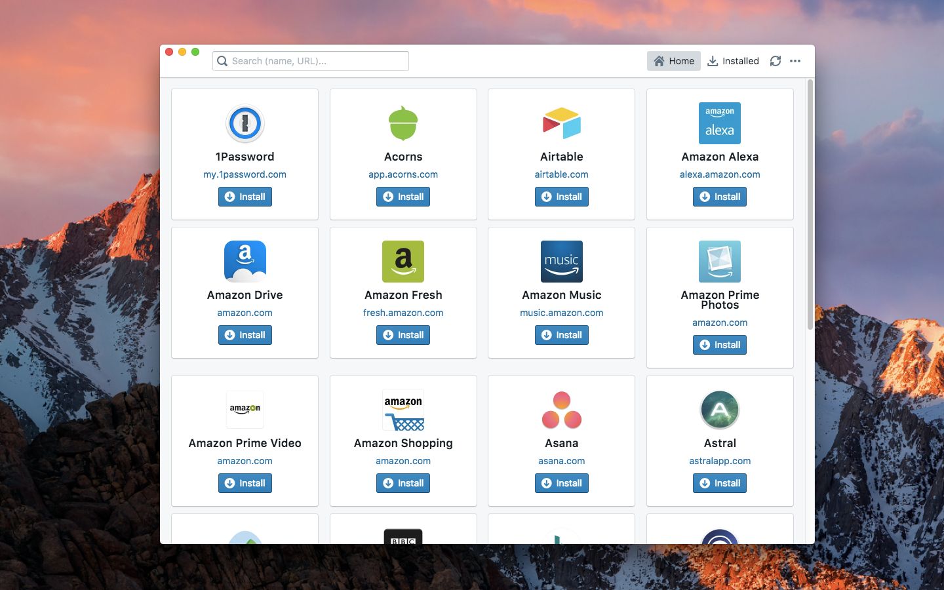Install the Amazon Prime Video app

[x=245, y=483]
